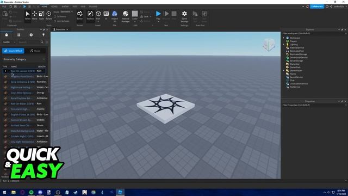Activate the Select tool in the ribbon
The image size is (348, 196).
(28, 16)
